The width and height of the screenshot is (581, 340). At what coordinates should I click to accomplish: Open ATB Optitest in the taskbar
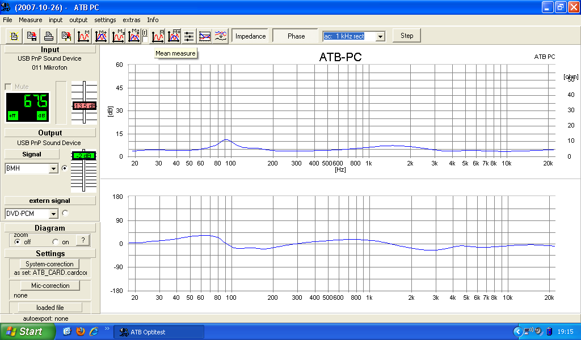[159, 332]
